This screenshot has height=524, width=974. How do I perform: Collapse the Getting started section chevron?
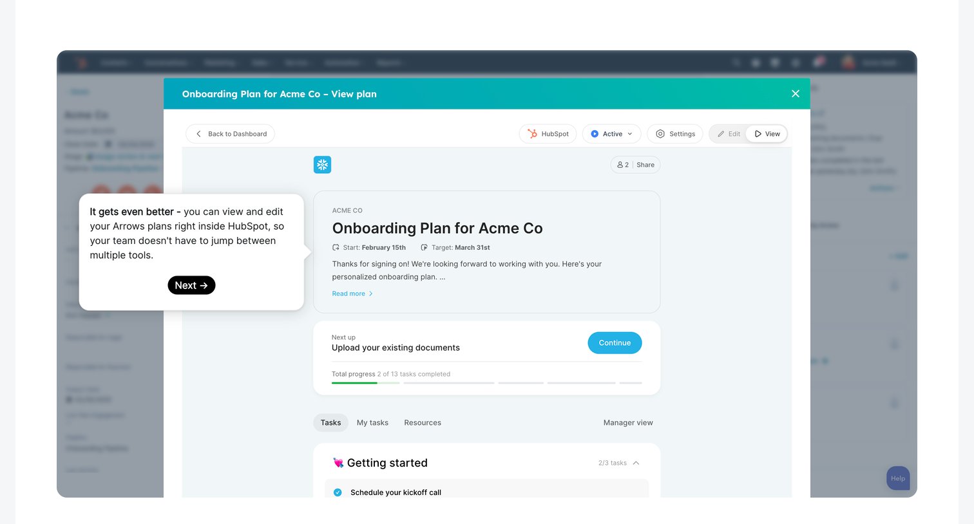tap(636, 463)
